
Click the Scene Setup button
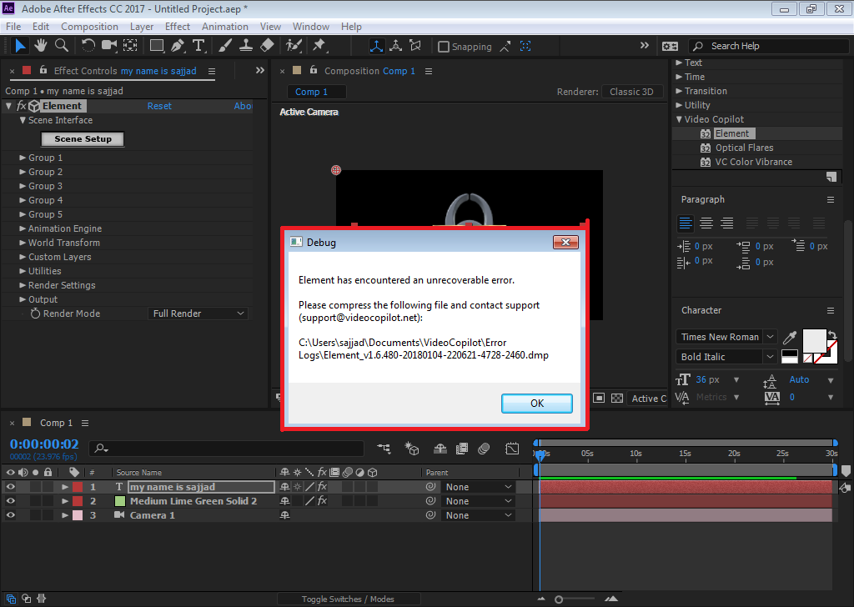point(83,138)
